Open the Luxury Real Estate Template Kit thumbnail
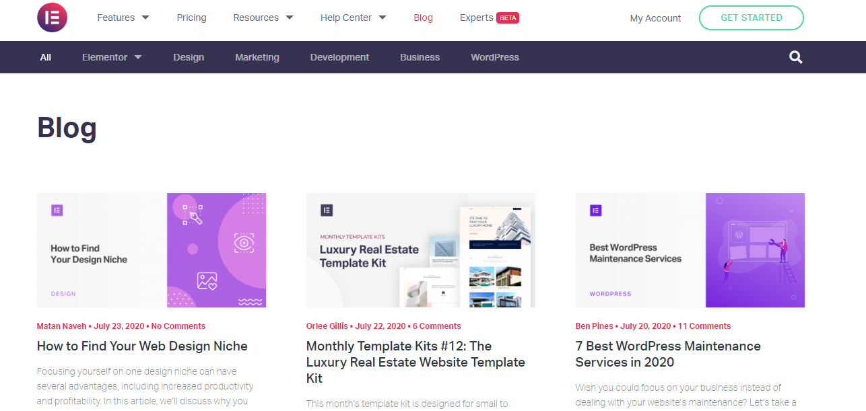Screen dimensions: 866x411 point(421,250)
